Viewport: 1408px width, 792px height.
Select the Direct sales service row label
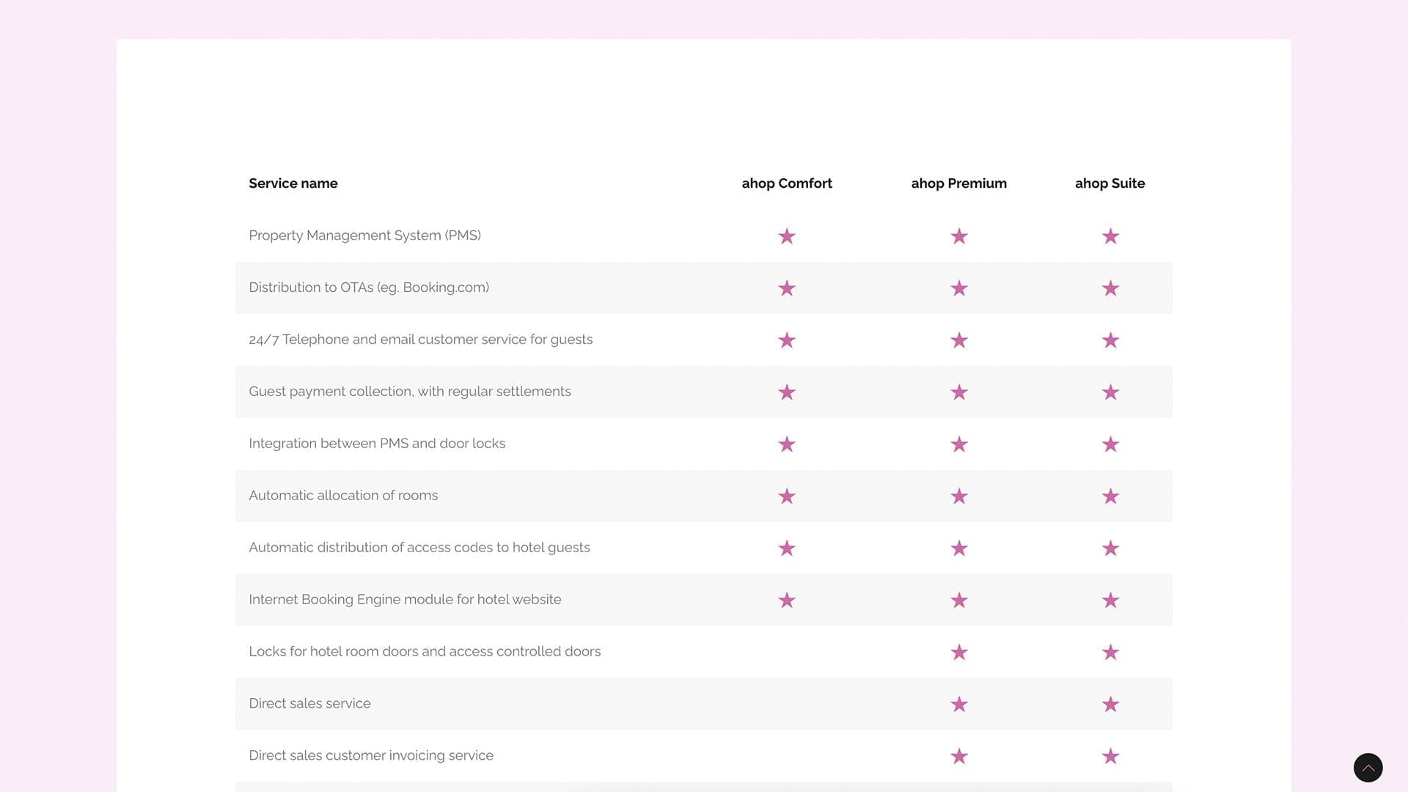click(x=309, y=704)
